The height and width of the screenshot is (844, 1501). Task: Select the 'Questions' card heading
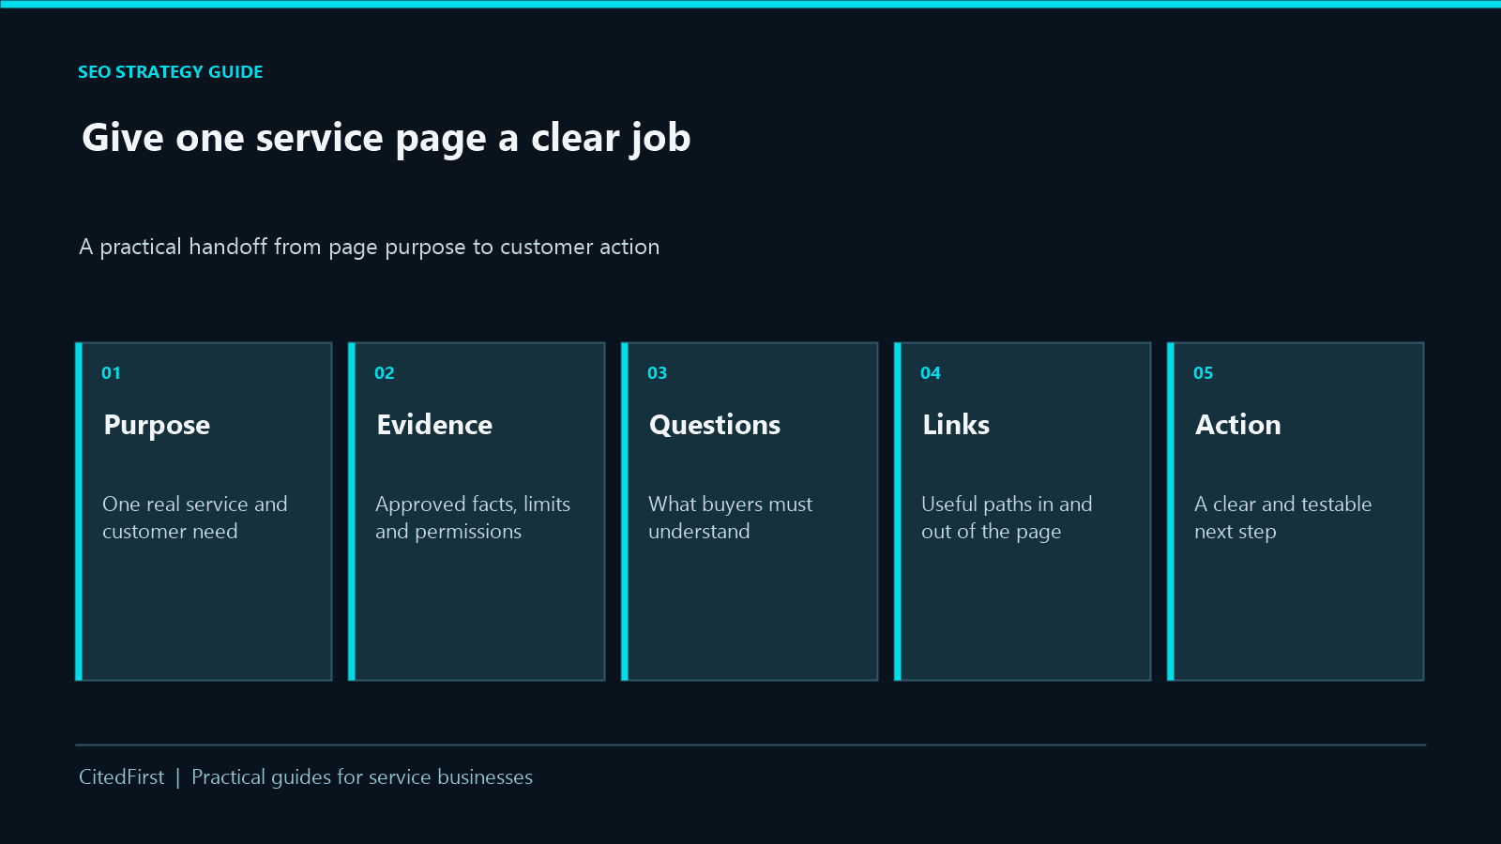click(x=715, y=425)
